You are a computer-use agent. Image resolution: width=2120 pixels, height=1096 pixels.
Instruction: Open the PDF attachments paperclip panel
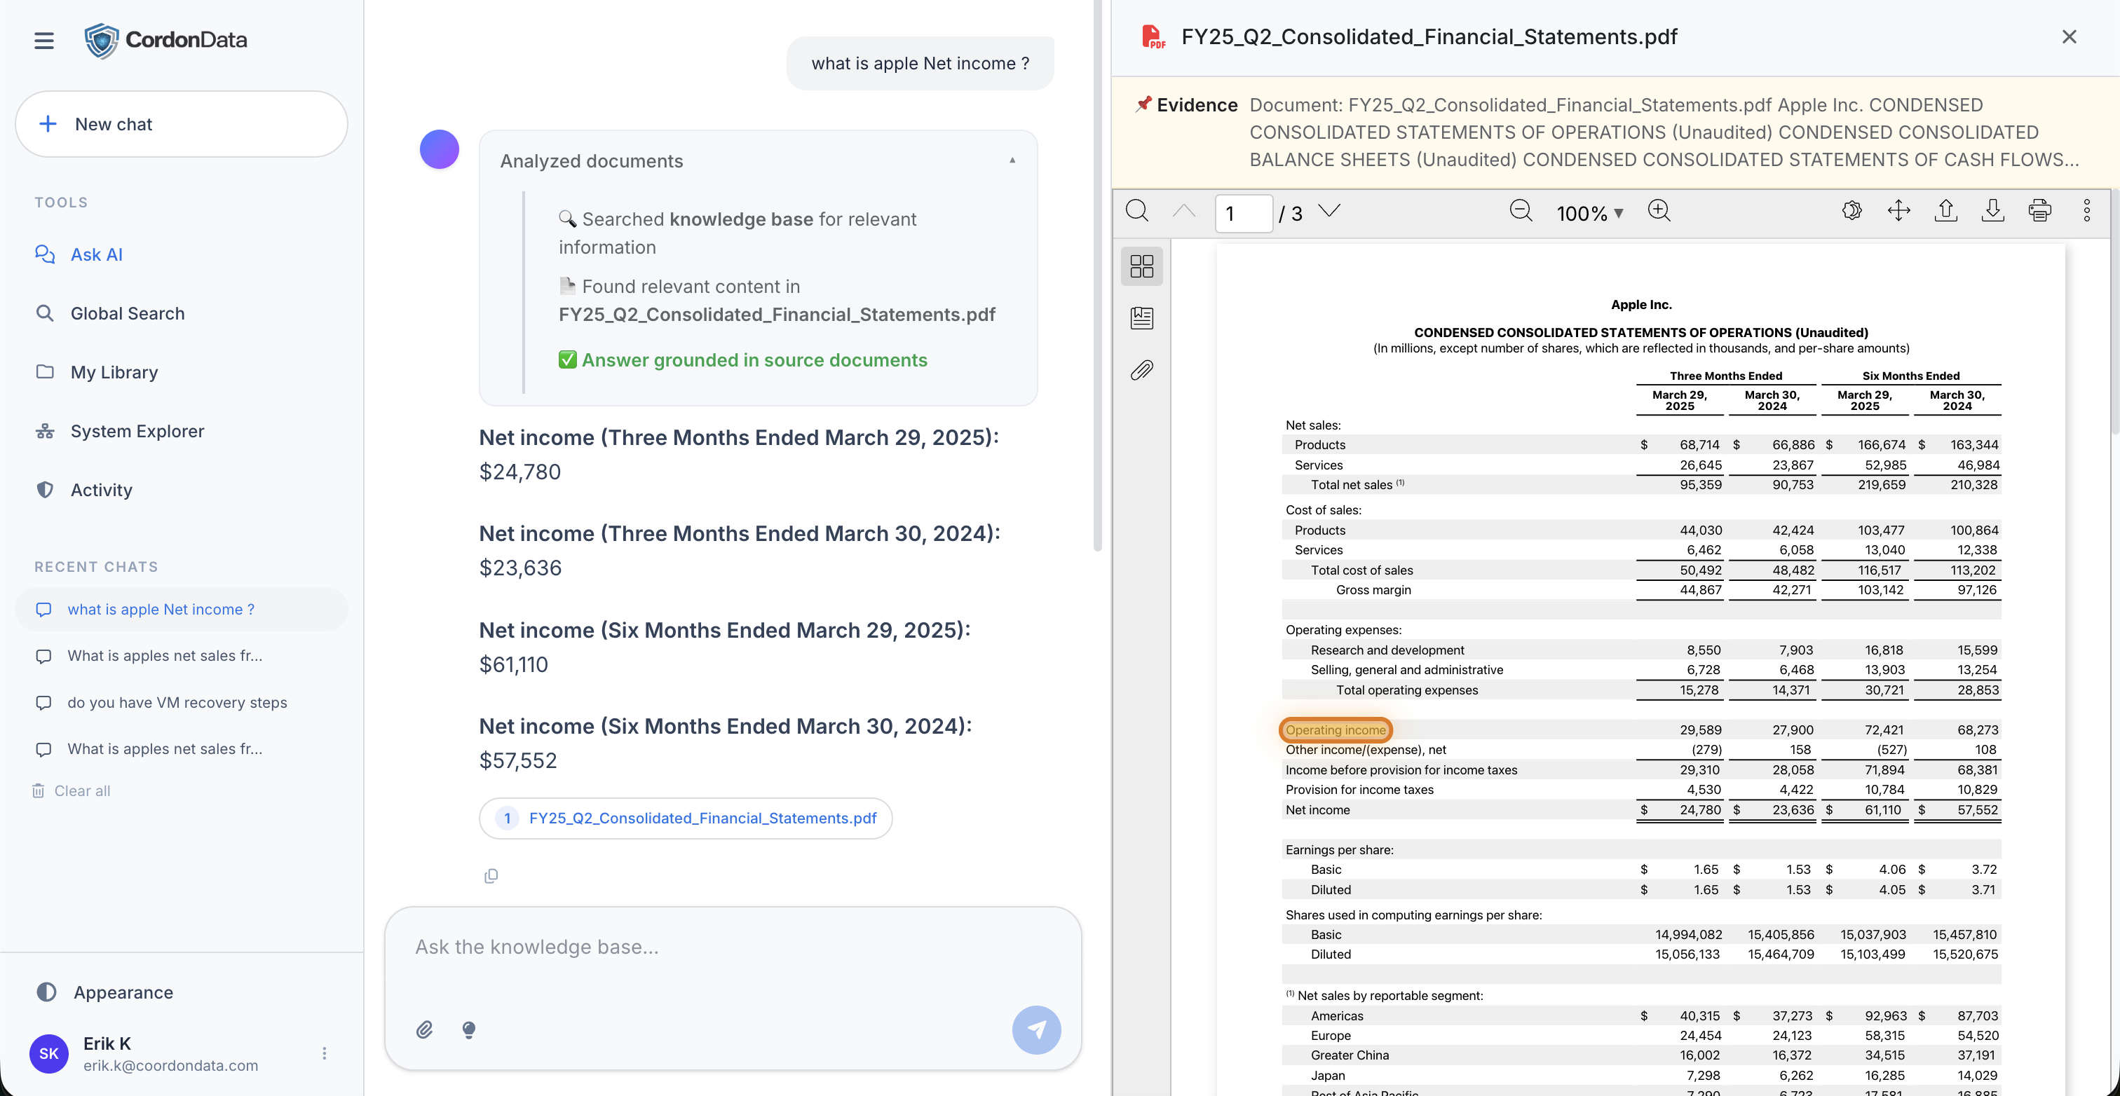click(1141, 370)
